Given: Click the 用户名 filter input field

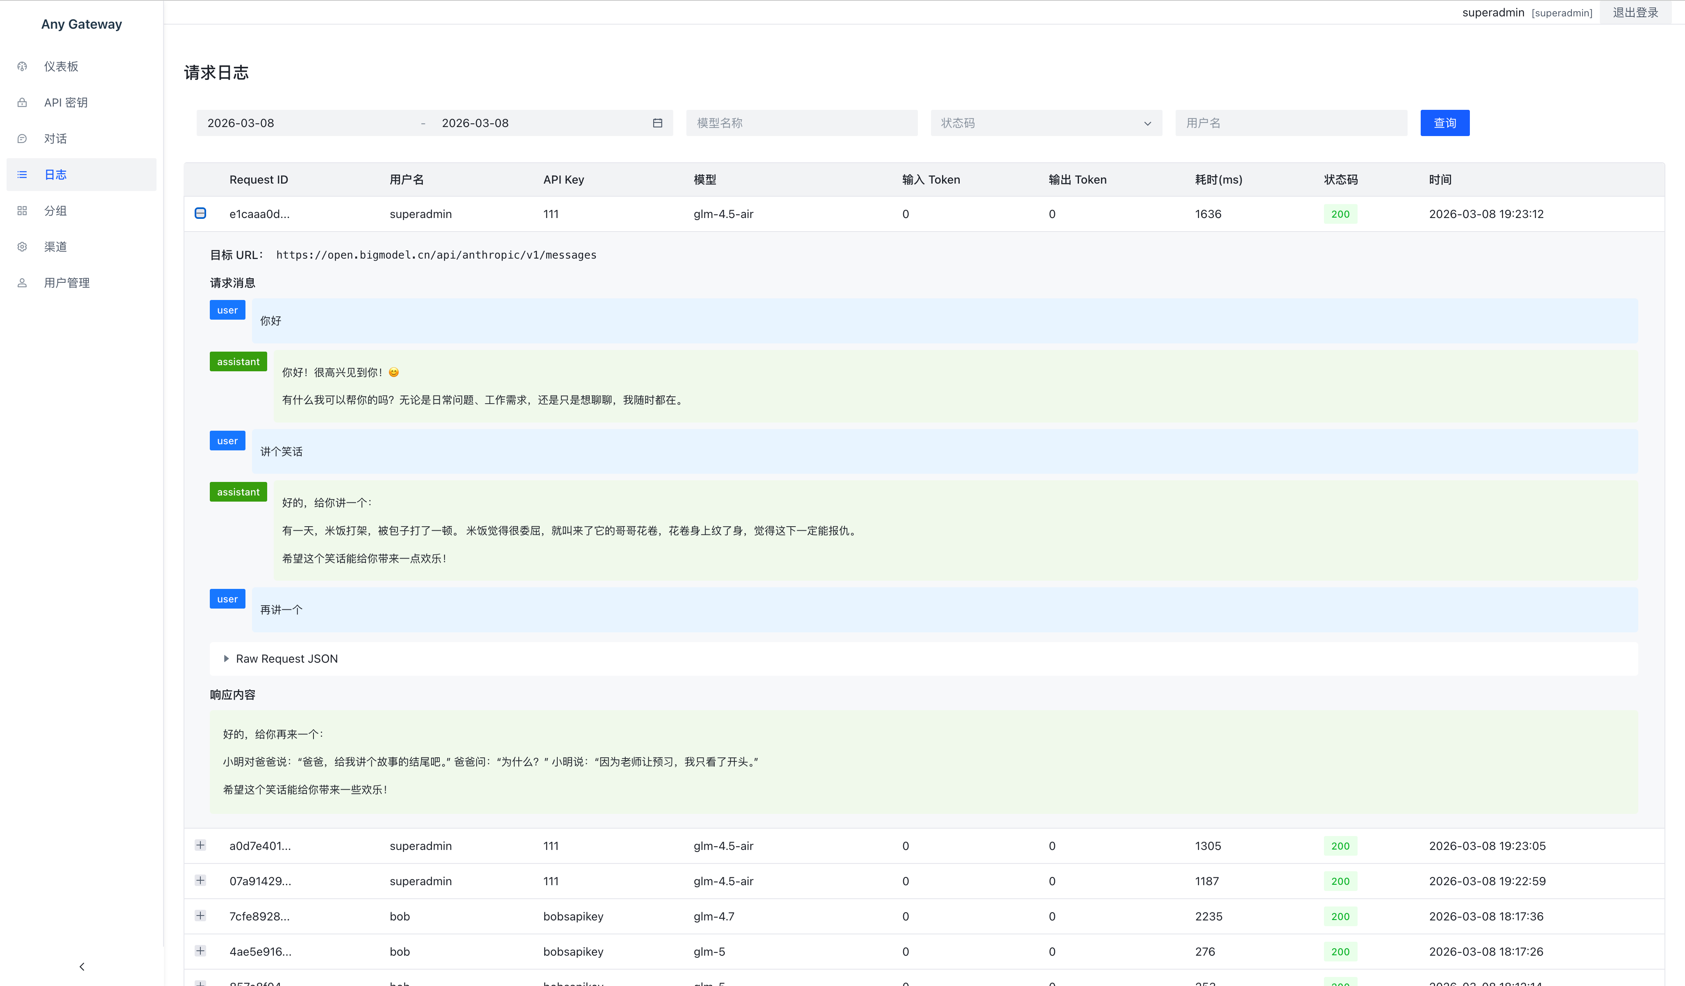Looking at the screenshot, I should (x=1290, y=123).
